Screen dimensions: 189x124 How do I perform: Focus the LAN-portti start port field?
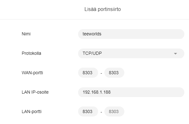(88, 111)
